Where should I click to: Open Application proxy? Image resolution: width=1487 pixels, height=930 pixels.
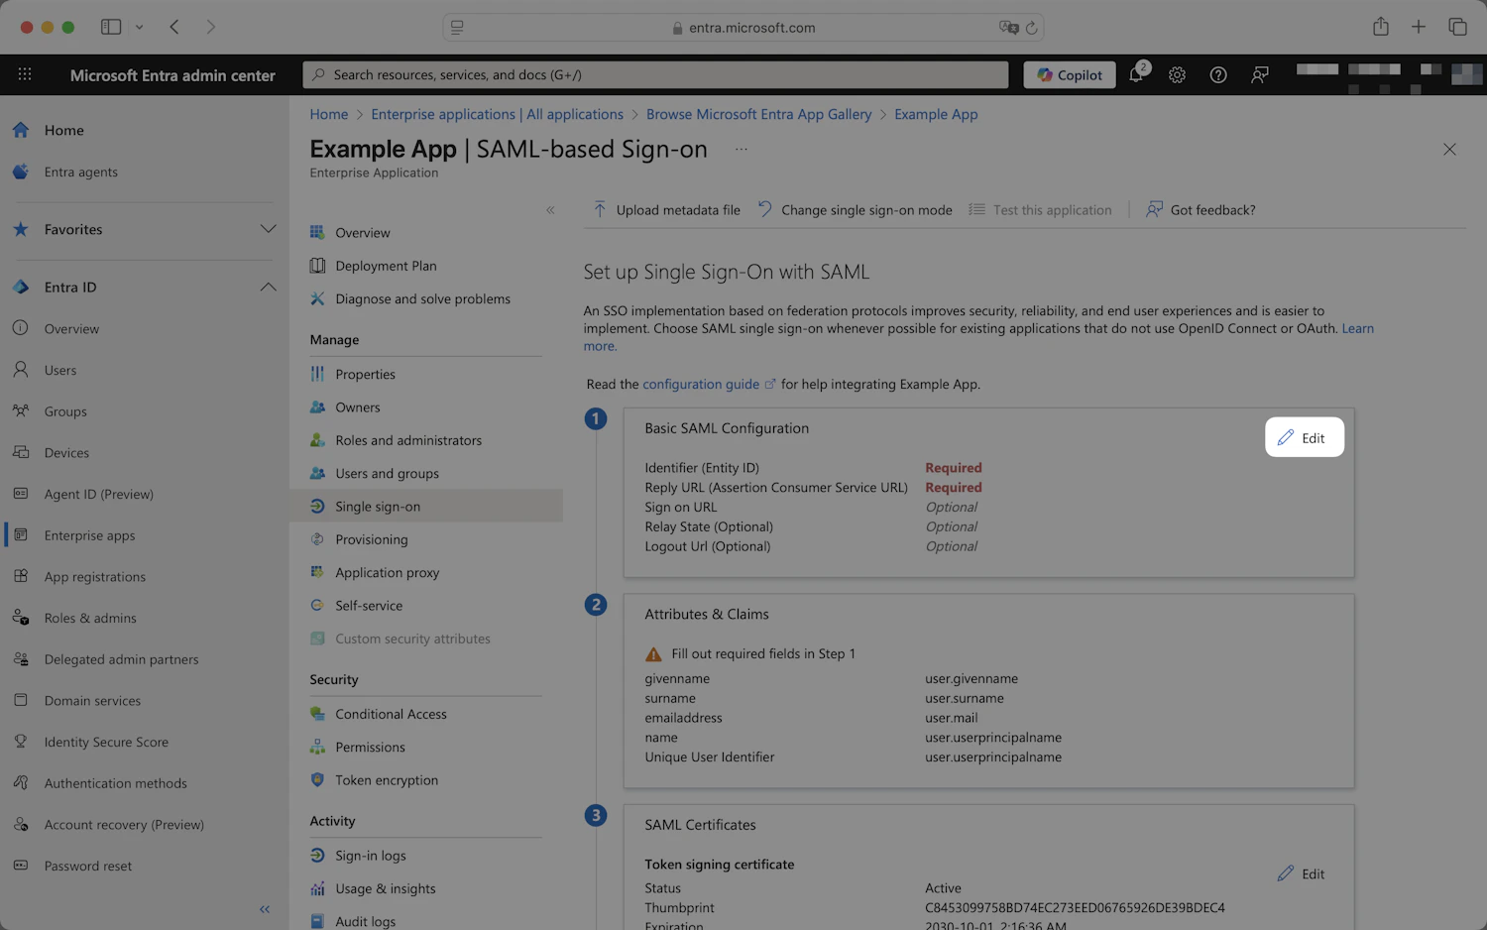pyautogui.click(x=387, y=573)
